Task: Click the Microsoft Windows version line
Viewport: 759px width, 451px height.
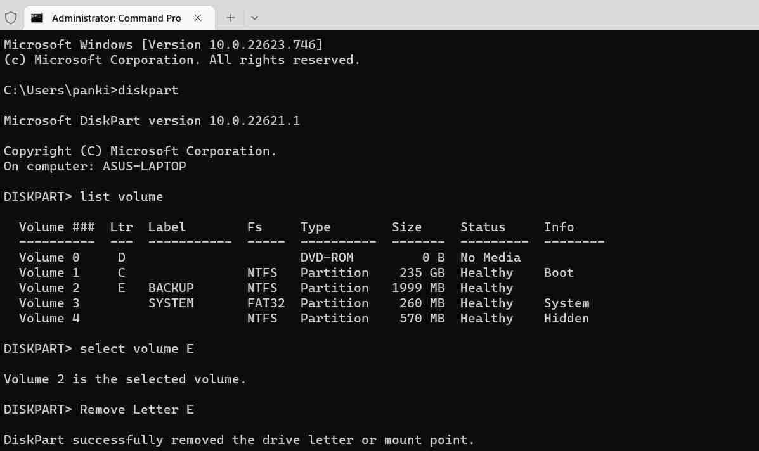Action: pyautogui.click(x=162, y=44)
